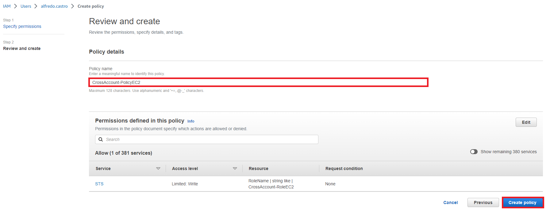Sort by the Service column arrow
Viewport: 550px width, 212px height.
tap(158, 168)
